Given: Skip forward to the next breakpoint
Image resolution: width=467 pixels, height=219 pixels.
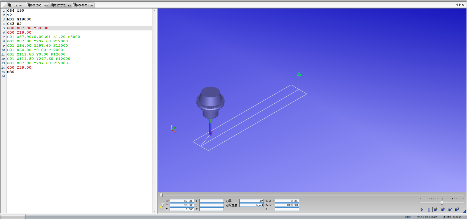Looking at the screenshot, I should (436, 209).
